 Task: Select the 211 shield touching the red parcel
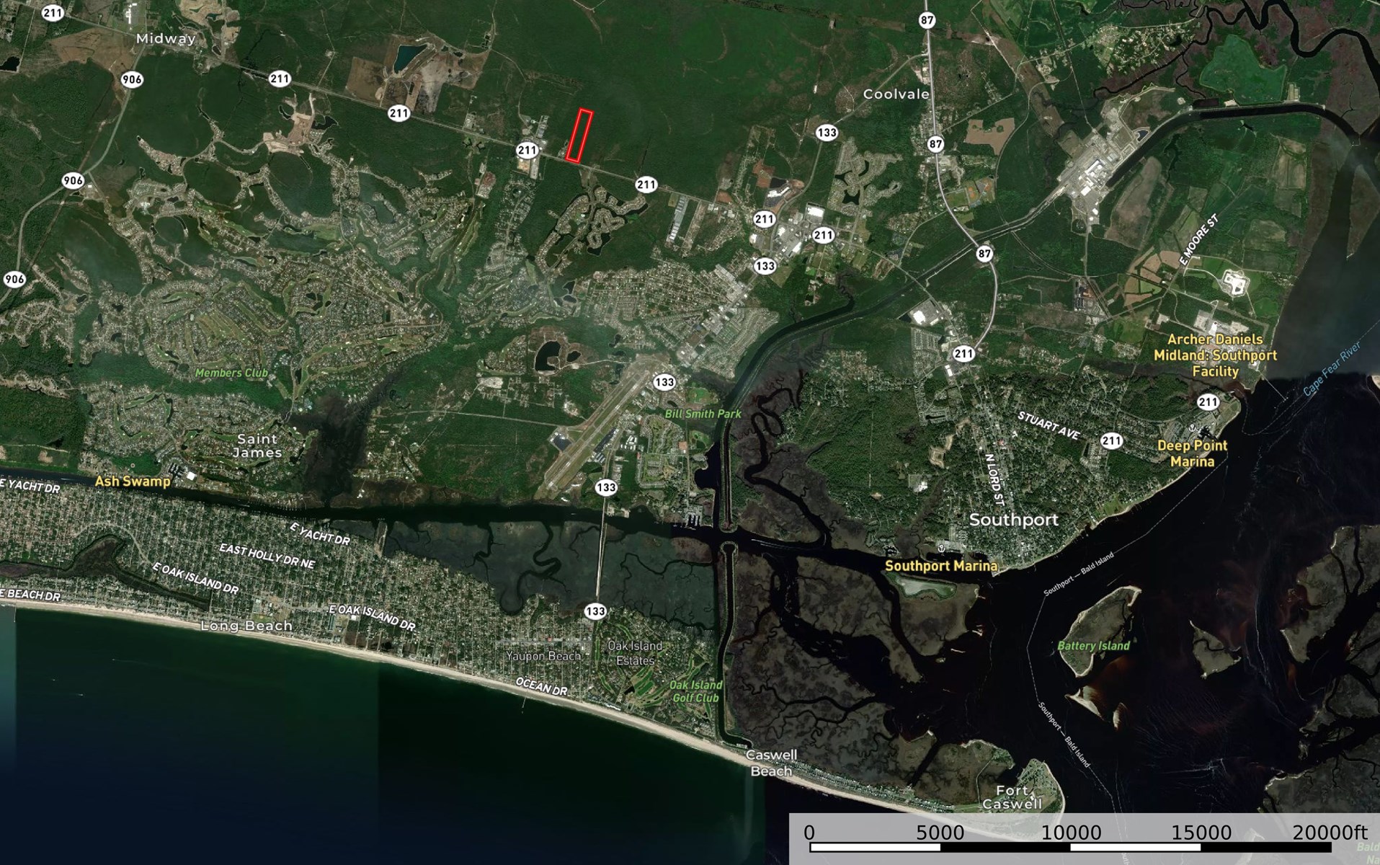tap(527, 150)
